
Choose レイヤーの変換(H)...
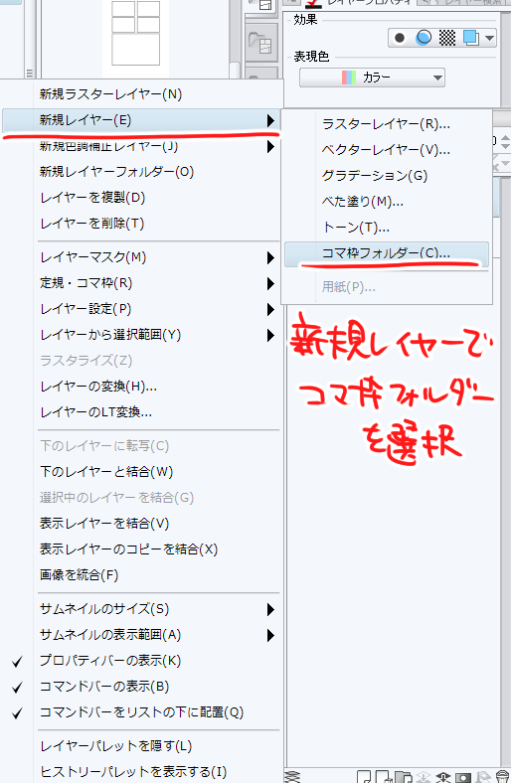click(143, 387)
